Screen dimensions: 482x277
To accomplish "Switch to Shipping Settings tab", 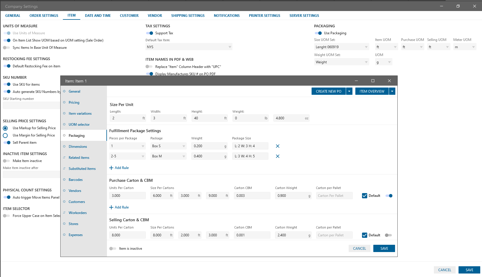I will point(188,16).
